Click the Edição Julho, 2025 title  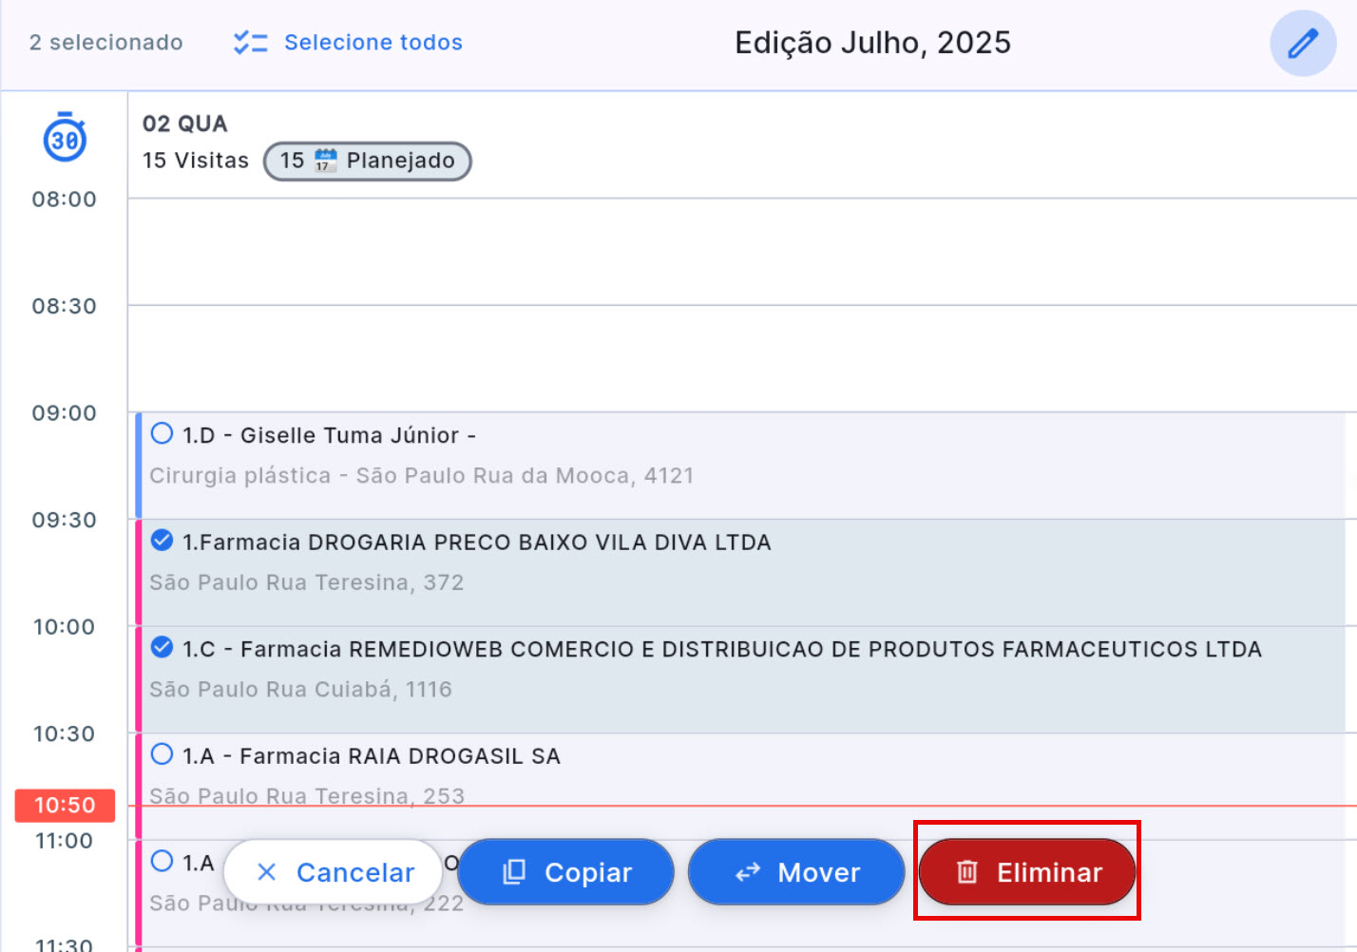click(871, 43)
